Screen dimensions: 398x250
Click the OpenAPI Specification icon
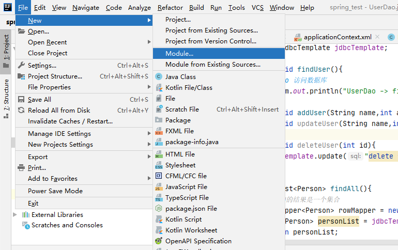(x=159, y=241)
